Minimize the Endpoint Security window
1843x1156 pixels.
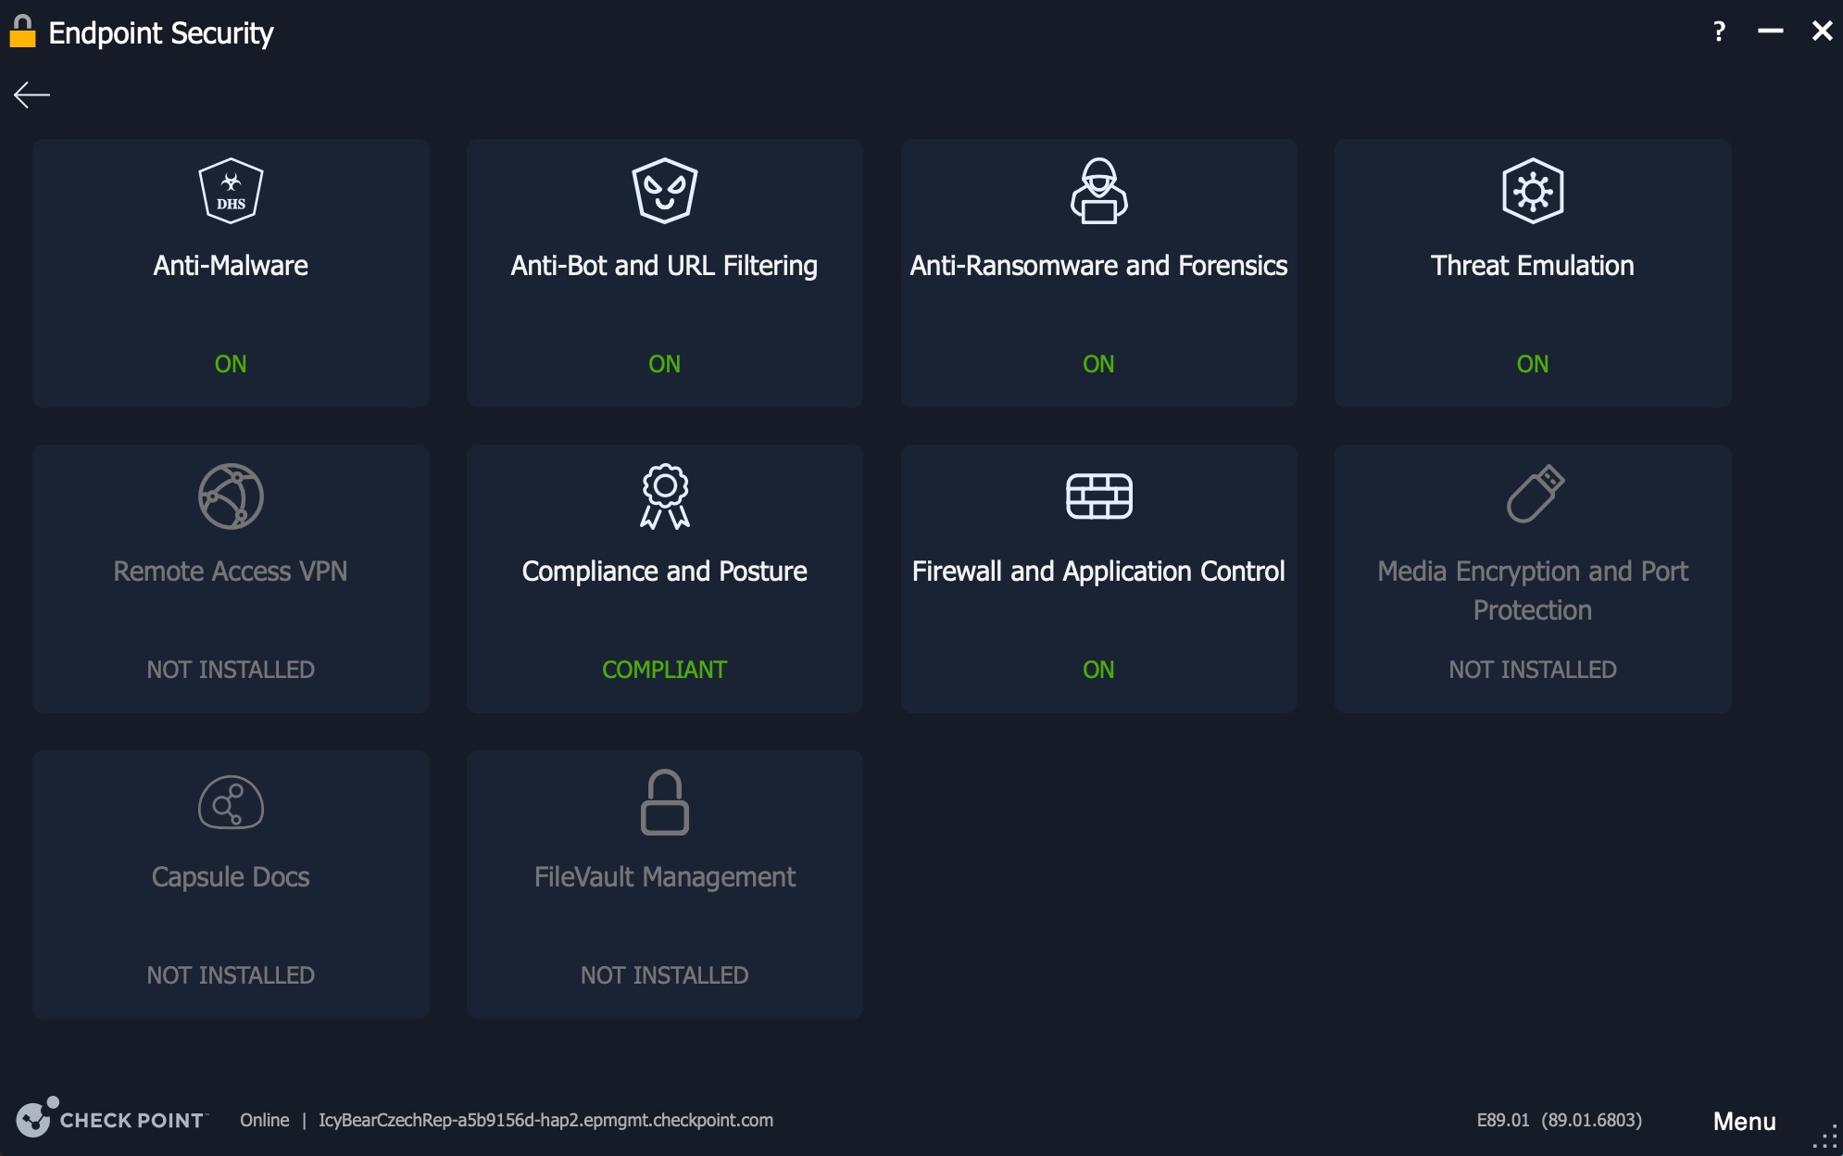pyautogui.click(x=1770, y=31)
